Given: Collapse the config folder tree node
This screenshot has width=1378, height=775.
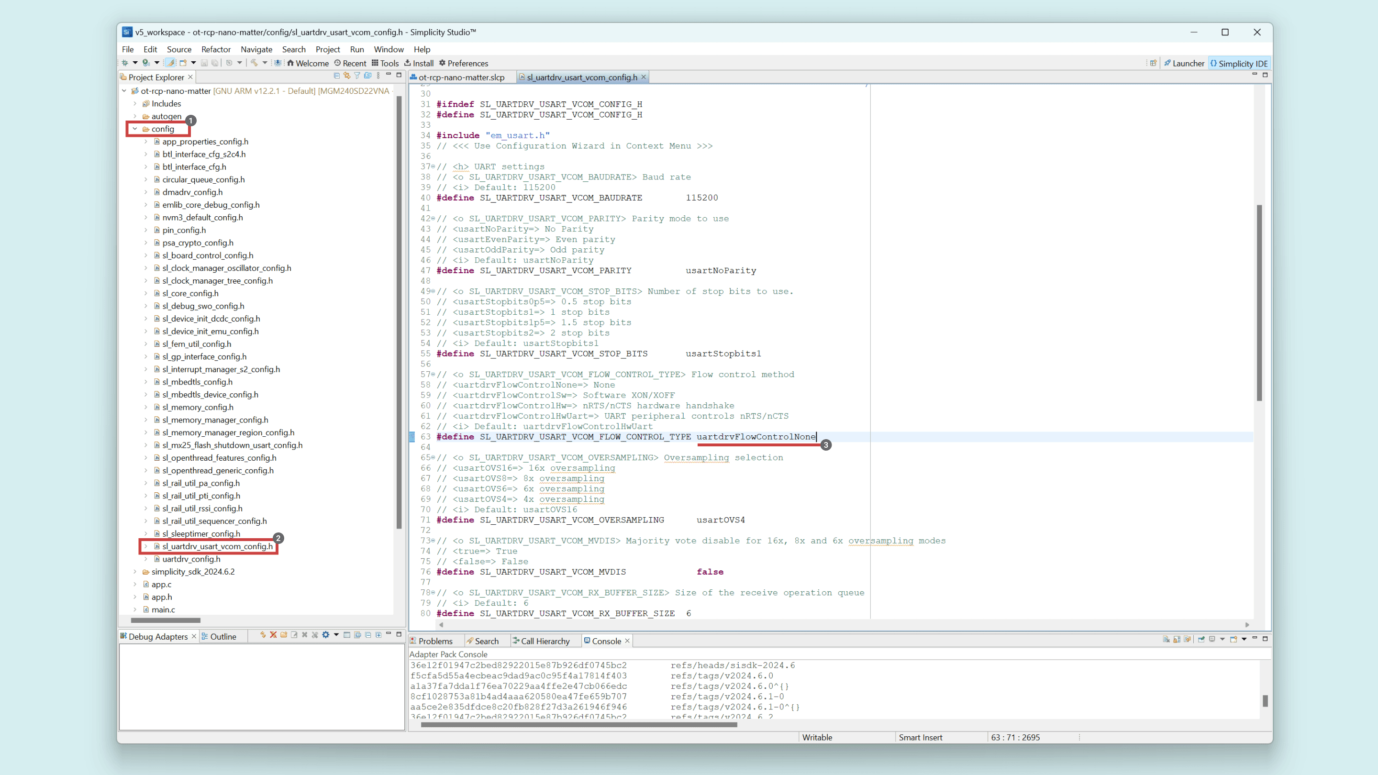Looking at the screenshot, I should (135, 129).
